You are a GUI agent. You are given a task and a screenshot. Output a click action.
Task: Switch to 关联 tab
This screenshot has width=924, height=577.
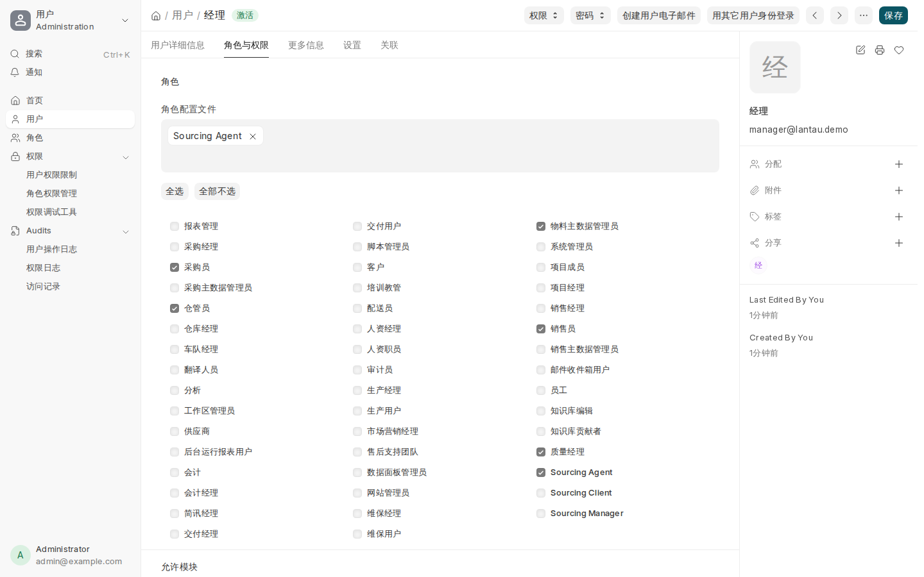click(389, 45)
